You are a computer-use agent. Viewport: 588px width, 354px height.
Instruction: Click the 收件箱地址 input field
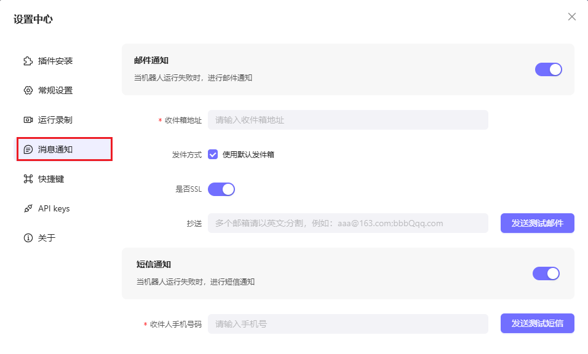coord(348,120)
